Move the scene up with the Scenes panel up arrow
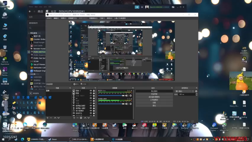 (x=55, y=118)
